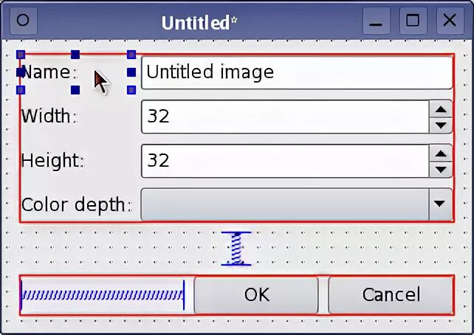This screenshot has height=335, width=474.
Task: Select the horizontal spacer beside OK
Action: pos(103,295)
